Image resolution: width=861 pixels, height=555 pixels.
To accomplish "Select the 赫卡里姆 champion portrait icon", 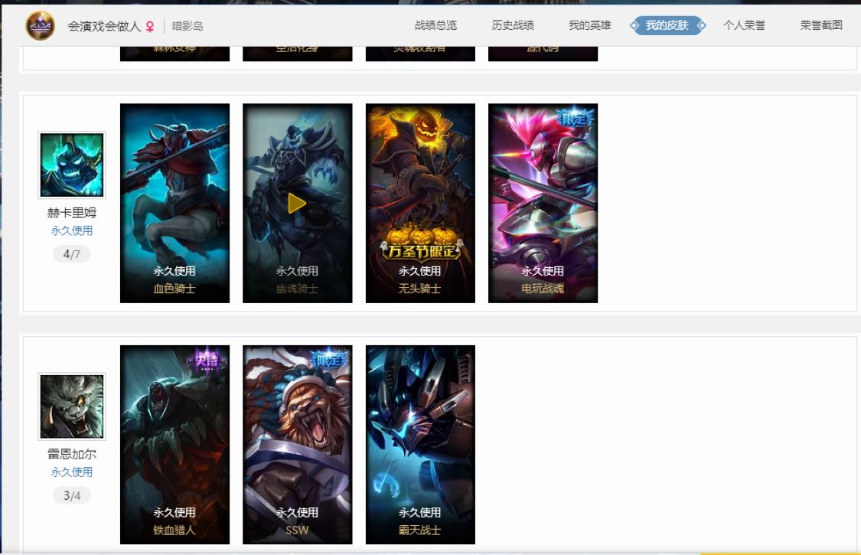I will 71,165.
